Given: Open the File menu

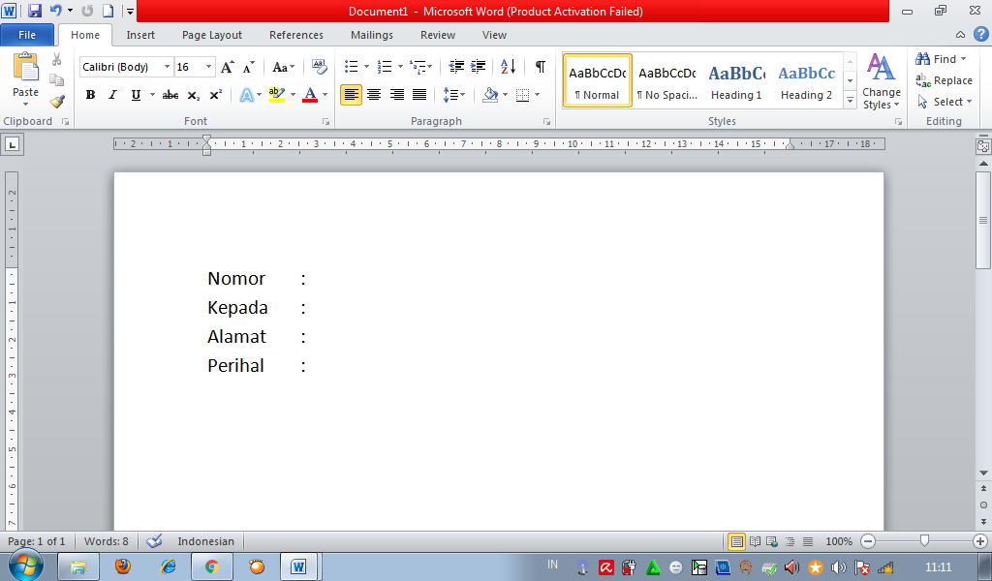Looking at the screenshot, I should click(28, 34).
